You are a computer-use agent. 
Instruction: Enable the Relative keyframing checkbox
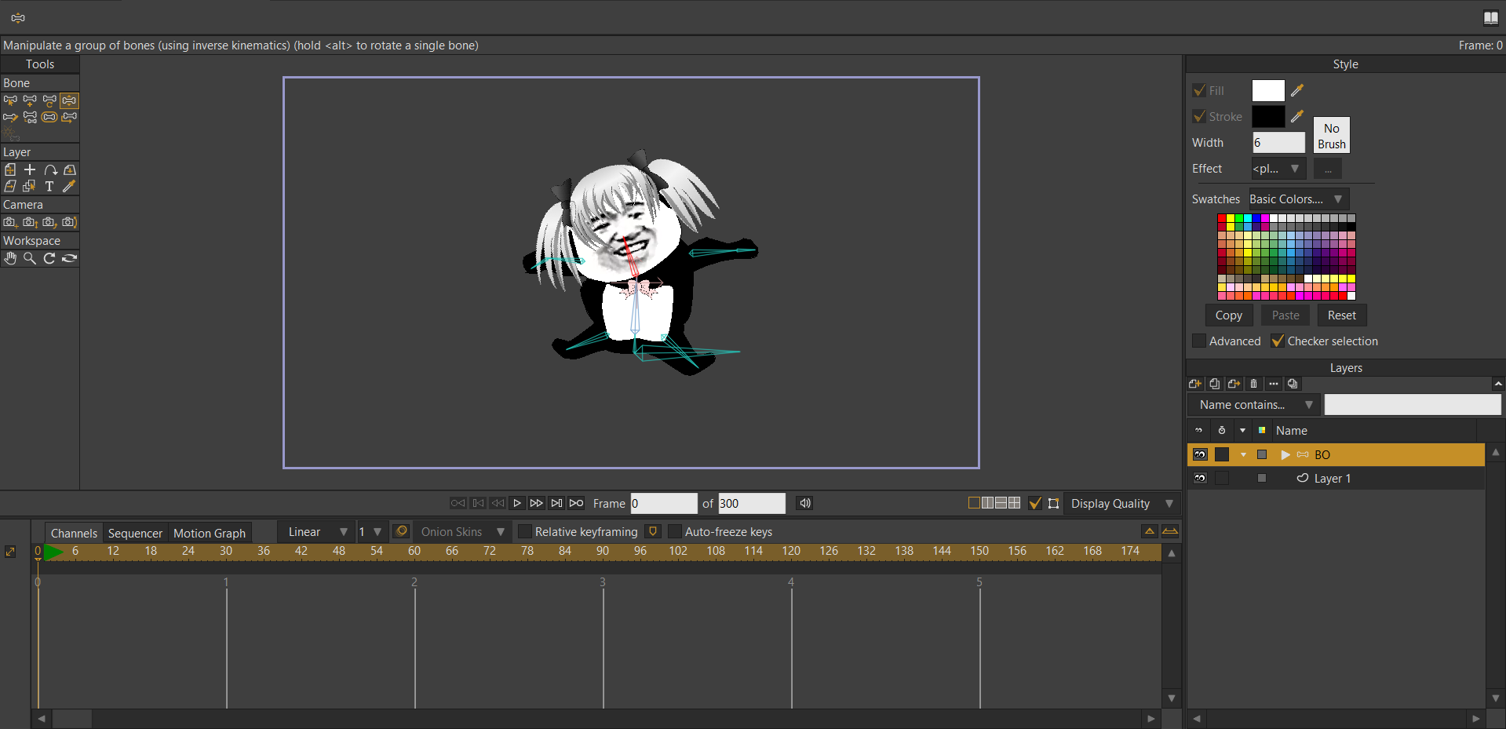pos(526,532)
